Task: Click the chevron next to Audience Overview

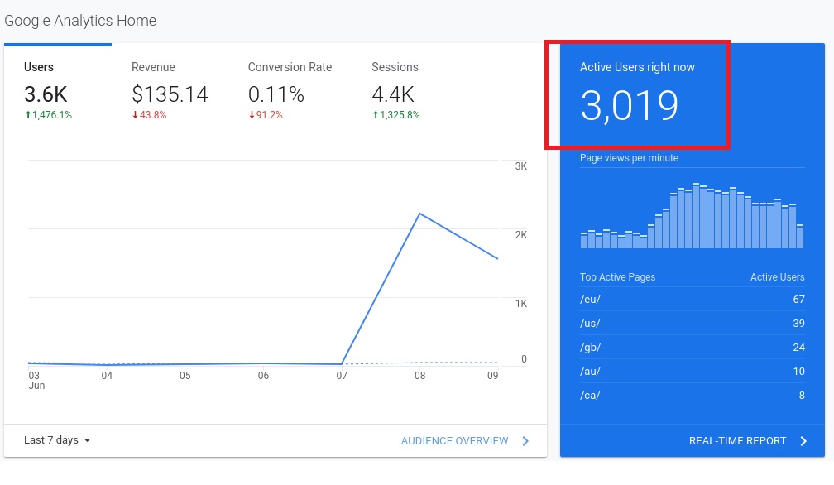Action: [525, 441]
